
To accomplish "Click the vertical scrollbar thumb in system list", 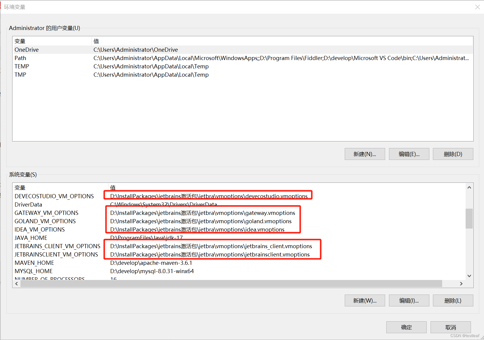I will tap(469, 218).
